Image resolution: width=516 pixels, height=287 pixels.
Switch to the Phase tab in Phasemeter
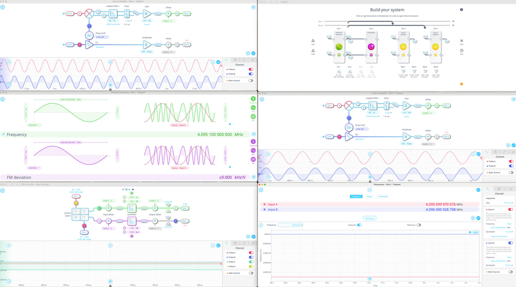[x=369, y=196]
